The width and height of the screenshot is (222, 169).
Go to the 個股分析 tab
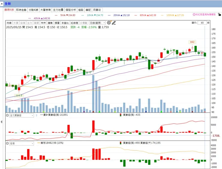coord(71,10)
